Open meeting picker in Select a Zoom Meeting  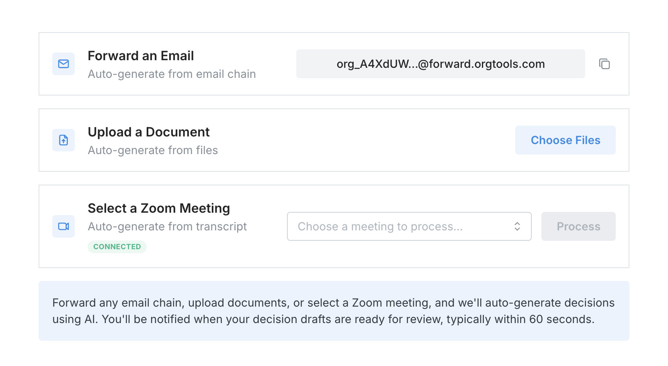point(409,226)
